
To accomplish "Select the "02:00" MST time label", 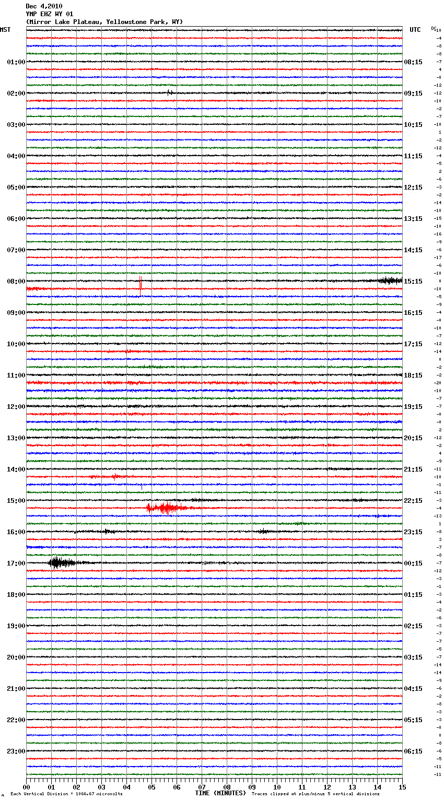I will click(16, 93).
